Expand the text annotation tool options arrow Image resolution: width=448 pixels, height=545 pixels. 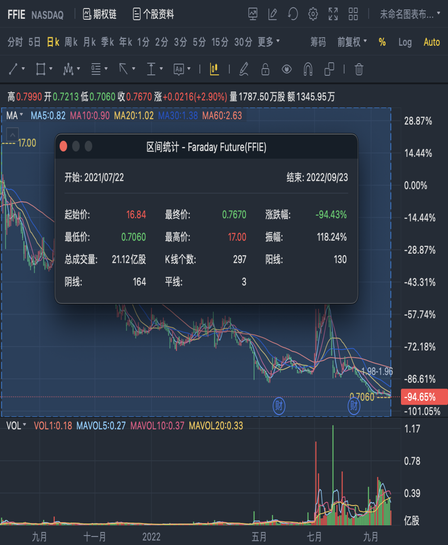(x=189, y=69)
